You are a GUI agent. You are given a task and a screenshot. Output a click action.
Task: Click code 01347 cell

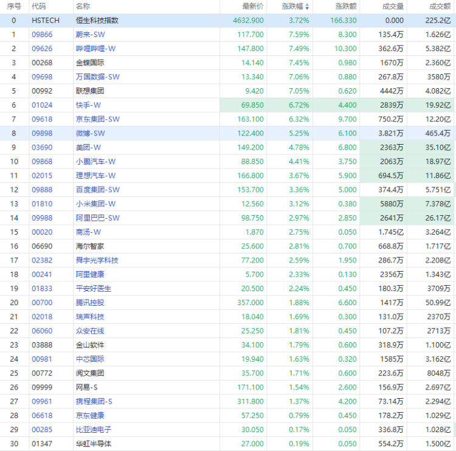click(42, 444)
